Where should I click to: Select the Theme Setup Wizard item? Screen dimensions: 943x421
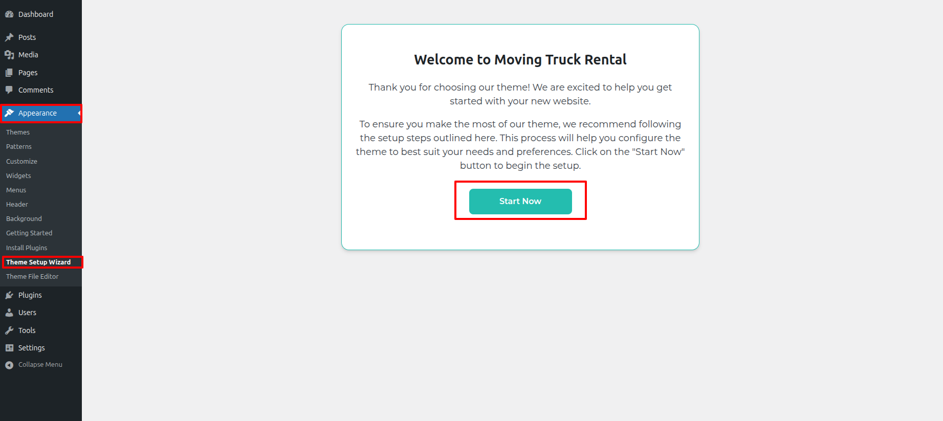[x=38, y=262]
